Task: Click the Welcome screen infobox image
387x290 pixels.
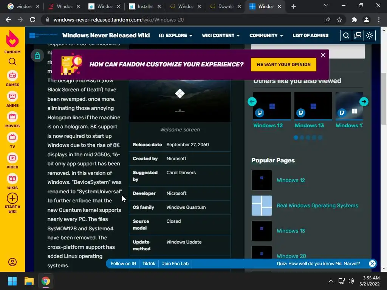Action: point(180,100)
